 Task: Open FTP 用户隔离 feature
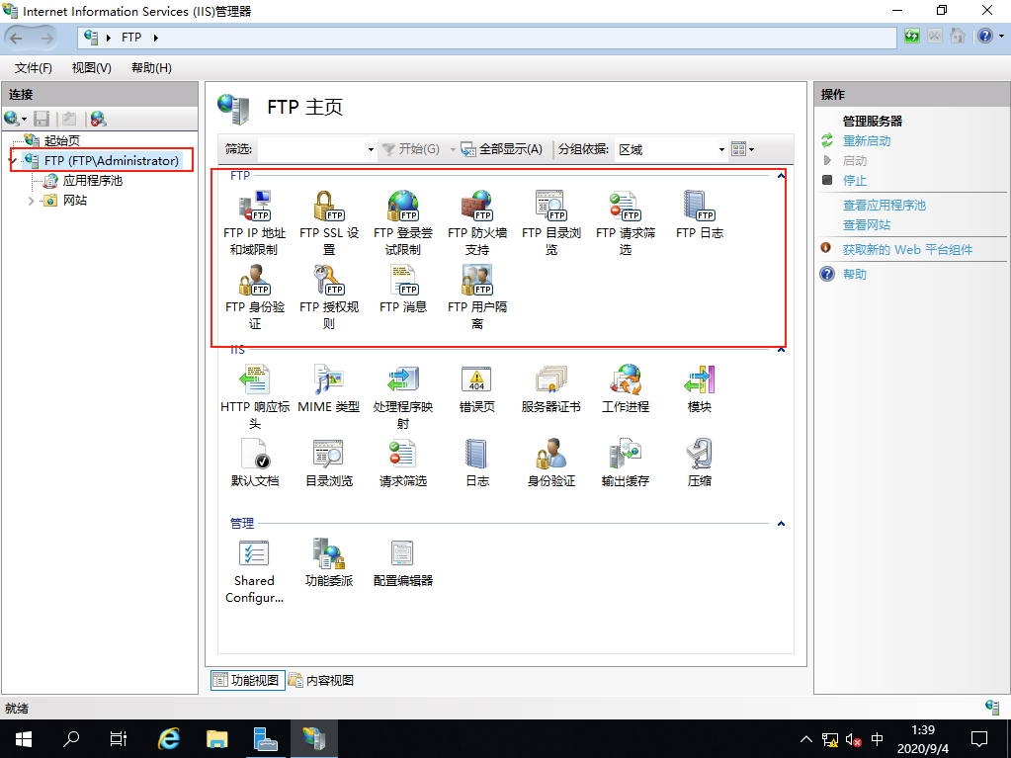[x=477, y=297]
